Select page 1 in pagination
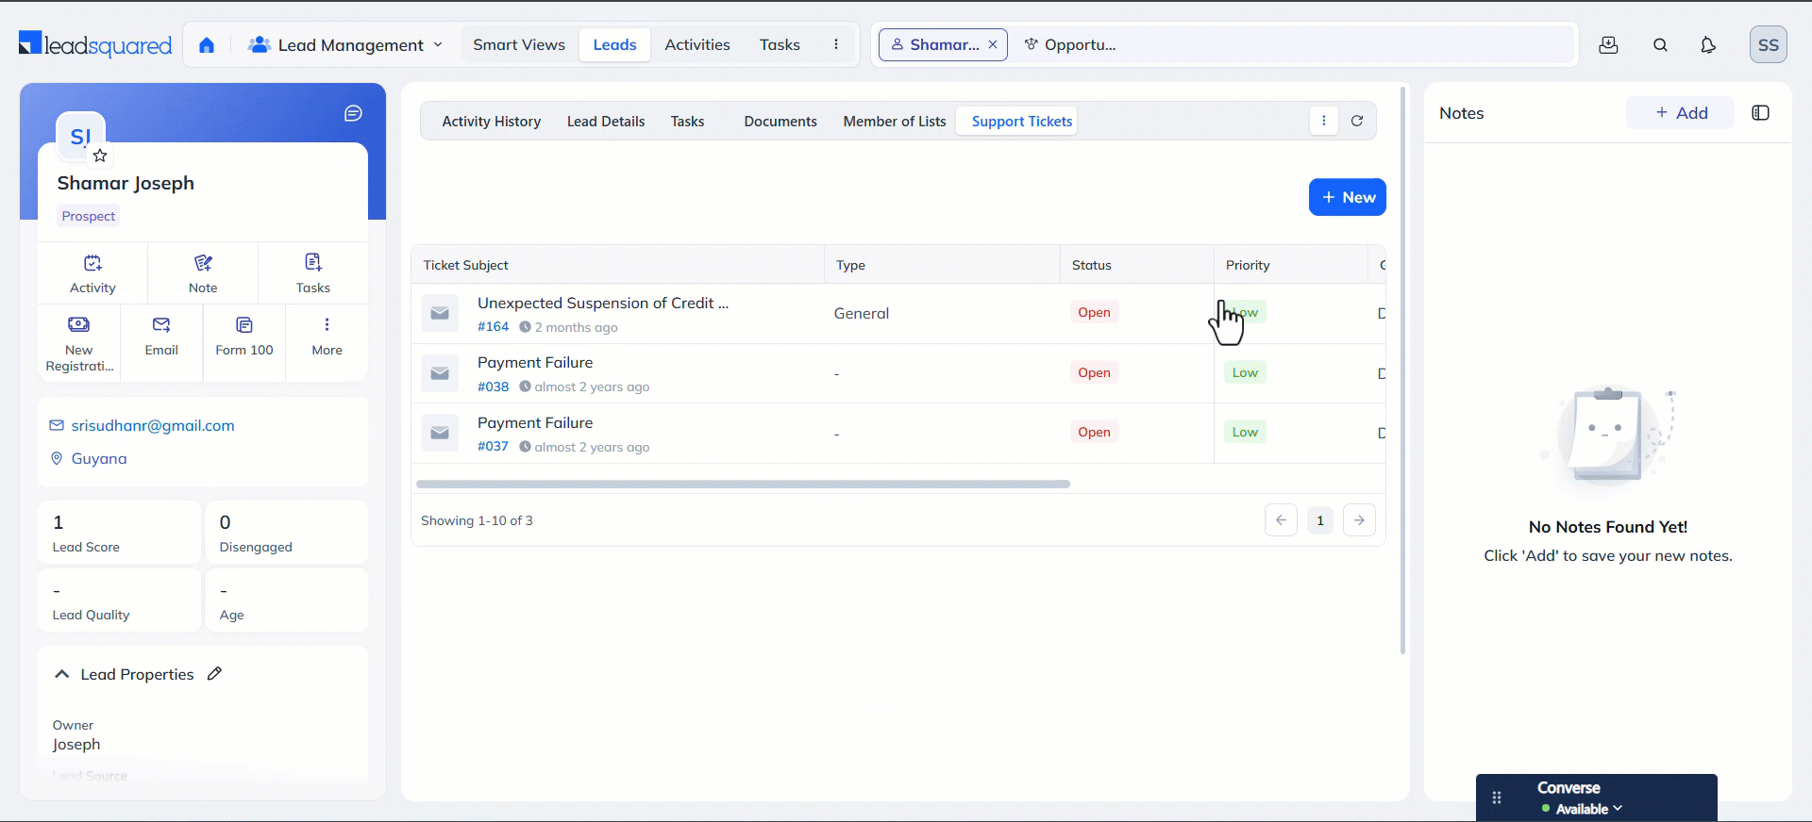1812x822 pixels. tap(1319, 520)
